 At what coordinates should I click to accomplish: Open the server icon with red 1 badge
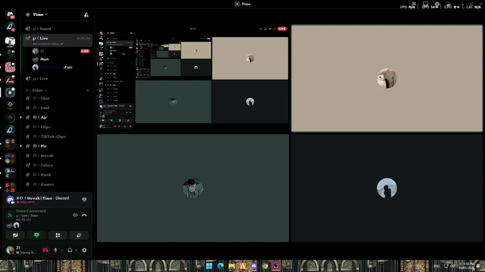[10, 27]
